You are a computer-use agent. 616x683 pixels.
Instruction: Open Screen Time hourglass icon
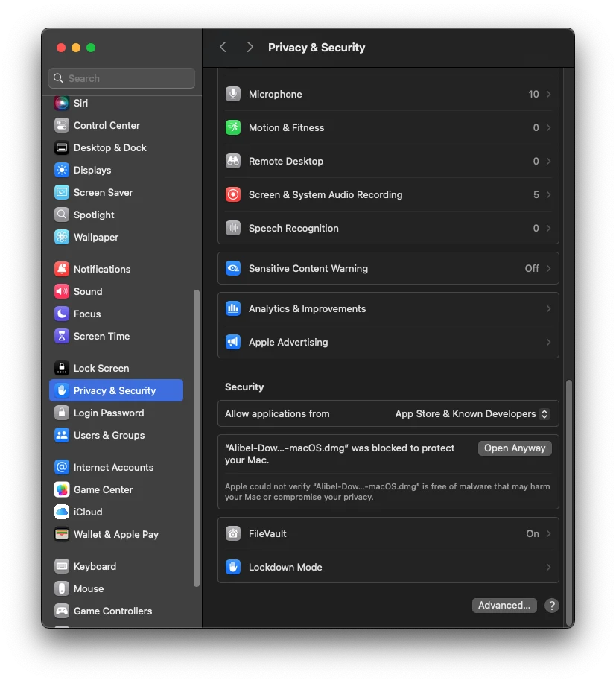(61, 336)
